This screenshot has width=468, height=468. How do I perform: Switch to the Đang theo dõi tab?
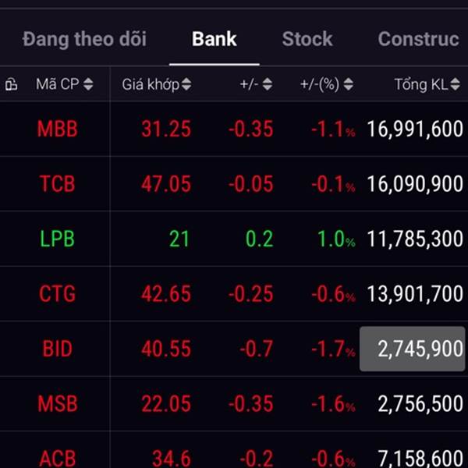pos(84,39)
